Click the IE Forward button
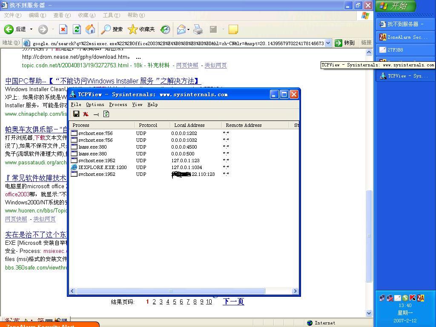436x327 pixels. tap(43, 29)
